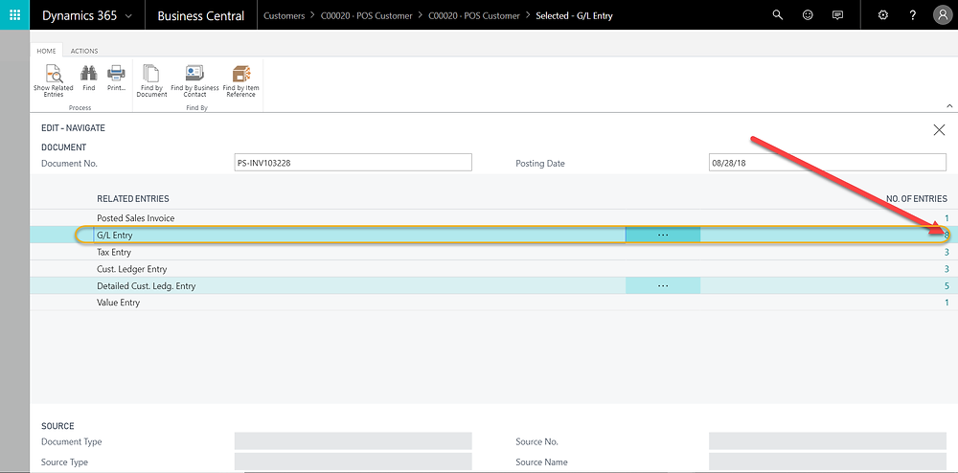
Task: Expand the Dynamics 365 dropdown chevron
Action: point(128,16)
